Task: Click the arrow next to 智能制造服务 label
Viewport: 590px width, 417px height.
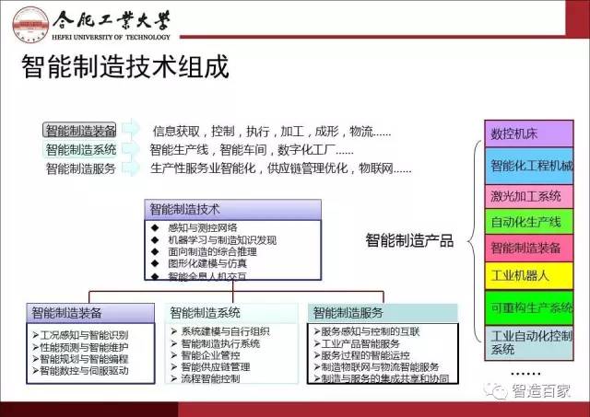Action: pyautogui.click(x=132, y=168)
